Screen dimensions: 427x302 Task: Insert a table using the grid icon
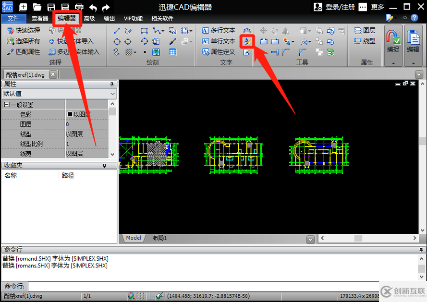pyautogui.click(x=172, y=52)
